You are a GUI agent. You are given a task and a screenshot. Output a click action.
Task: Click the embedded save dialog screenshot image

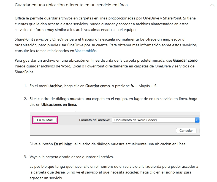115,123
